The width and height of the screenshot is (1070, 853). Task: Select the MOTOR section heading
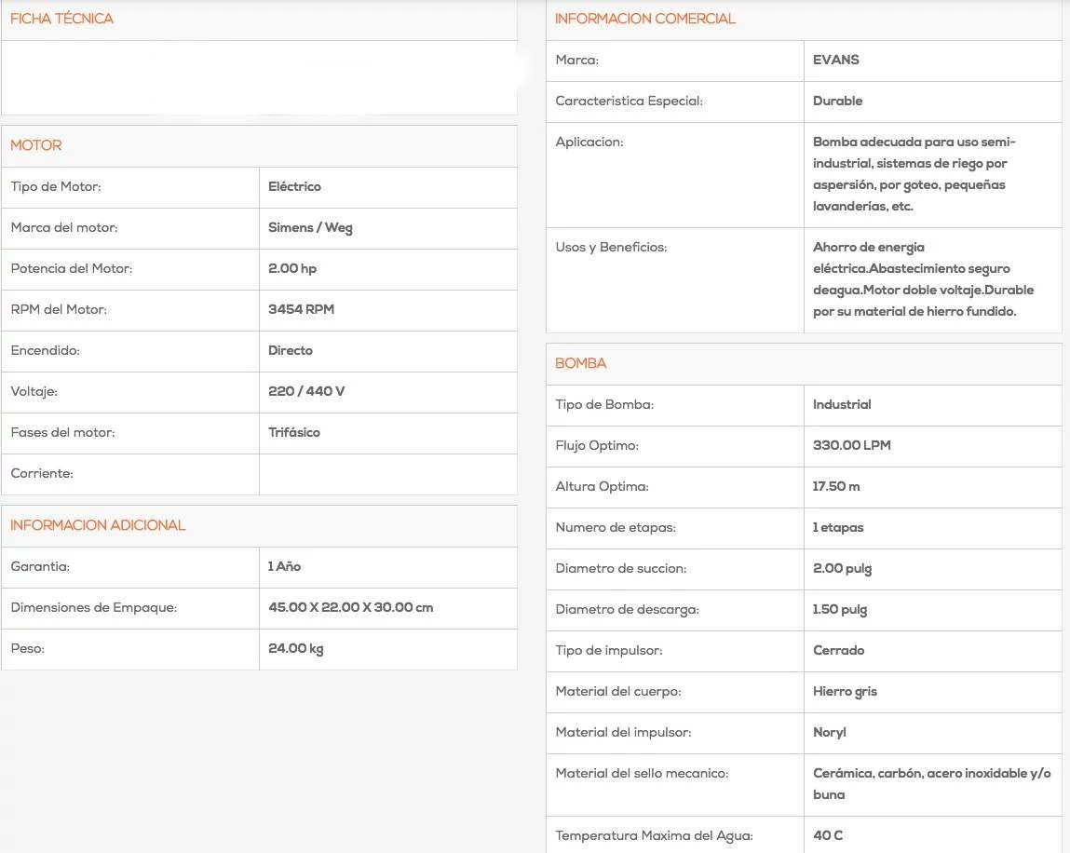36,145
